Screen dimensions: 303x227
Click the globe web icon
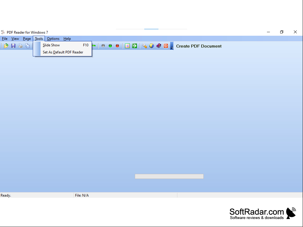click(151, 46)
